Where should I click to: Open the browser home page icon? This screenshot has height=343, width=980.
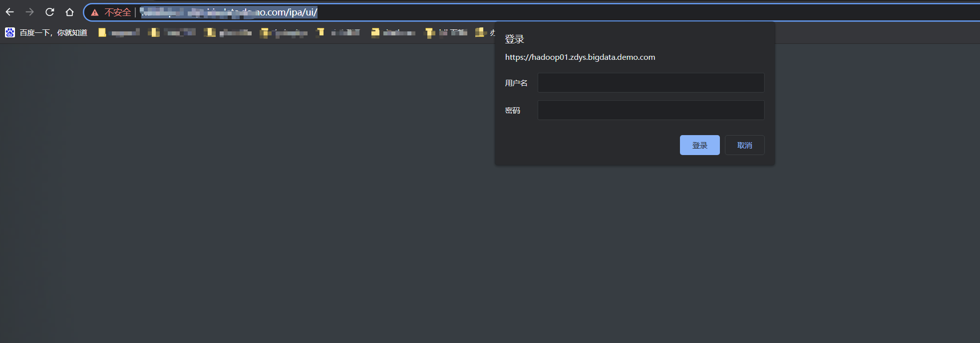click(69, 12)
